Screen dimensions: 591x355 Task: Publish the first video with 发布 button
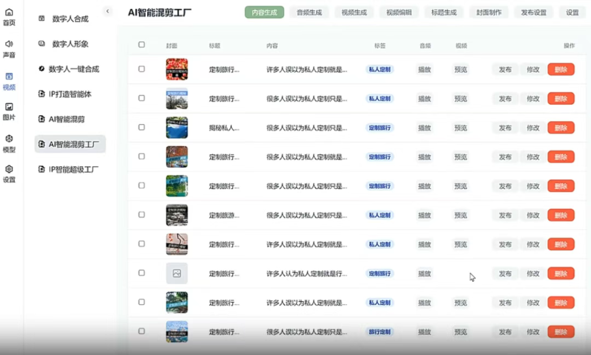tap(504, 69)
